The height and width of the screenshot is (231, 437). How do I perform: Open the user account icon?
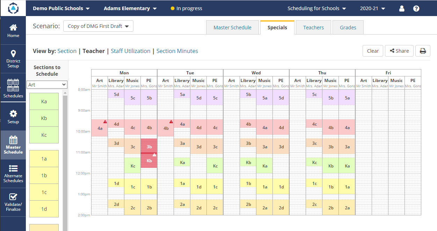(402, 8)
